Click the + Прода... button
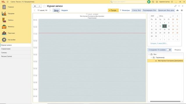 (x=113, y=10)
